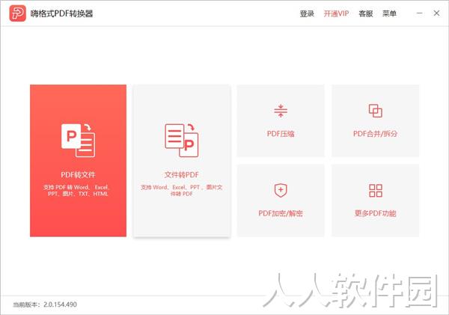Image resolution: width=449 pixels, height=315 pixels.
Task: Open the PDF合并/拆分 label
Action: tap(376, 134)
